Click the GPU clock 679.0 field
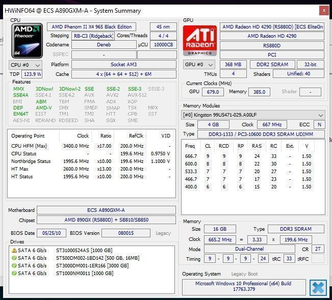Viewport: 332px width, 300px height. [x=213, y=92]
